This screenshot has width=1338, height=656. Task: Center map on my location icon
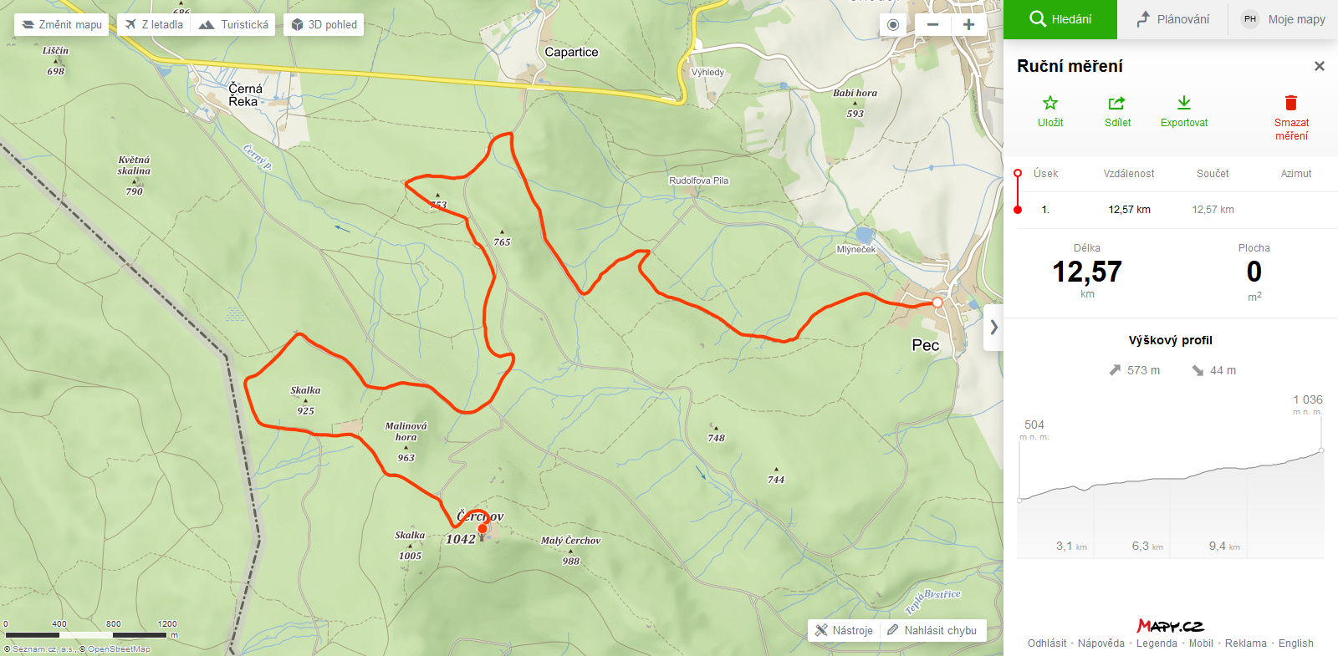[x=893, y=25]
